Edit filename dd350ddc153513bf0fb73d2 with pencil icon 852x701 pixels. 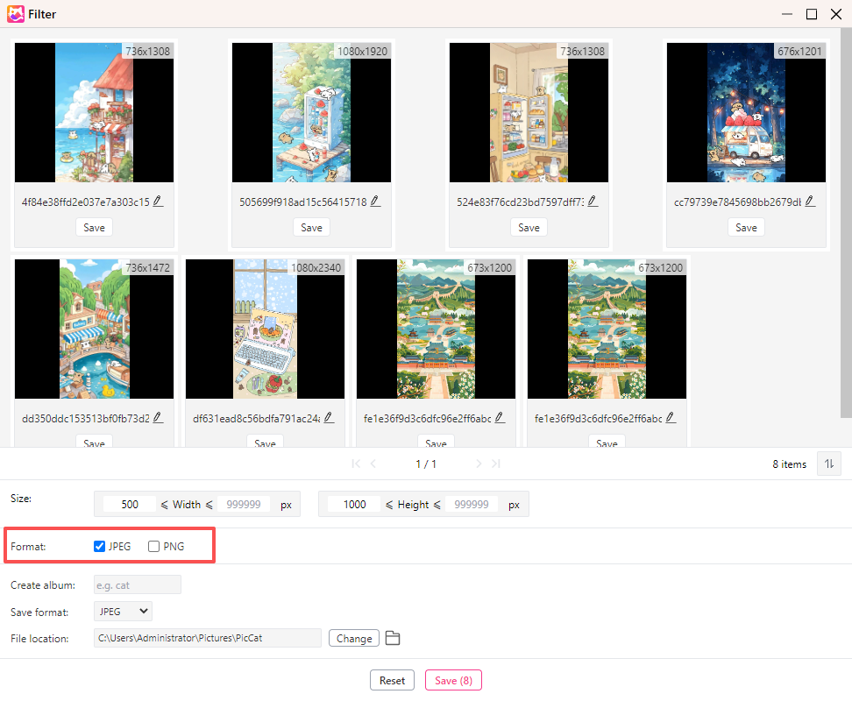(158, 418)
